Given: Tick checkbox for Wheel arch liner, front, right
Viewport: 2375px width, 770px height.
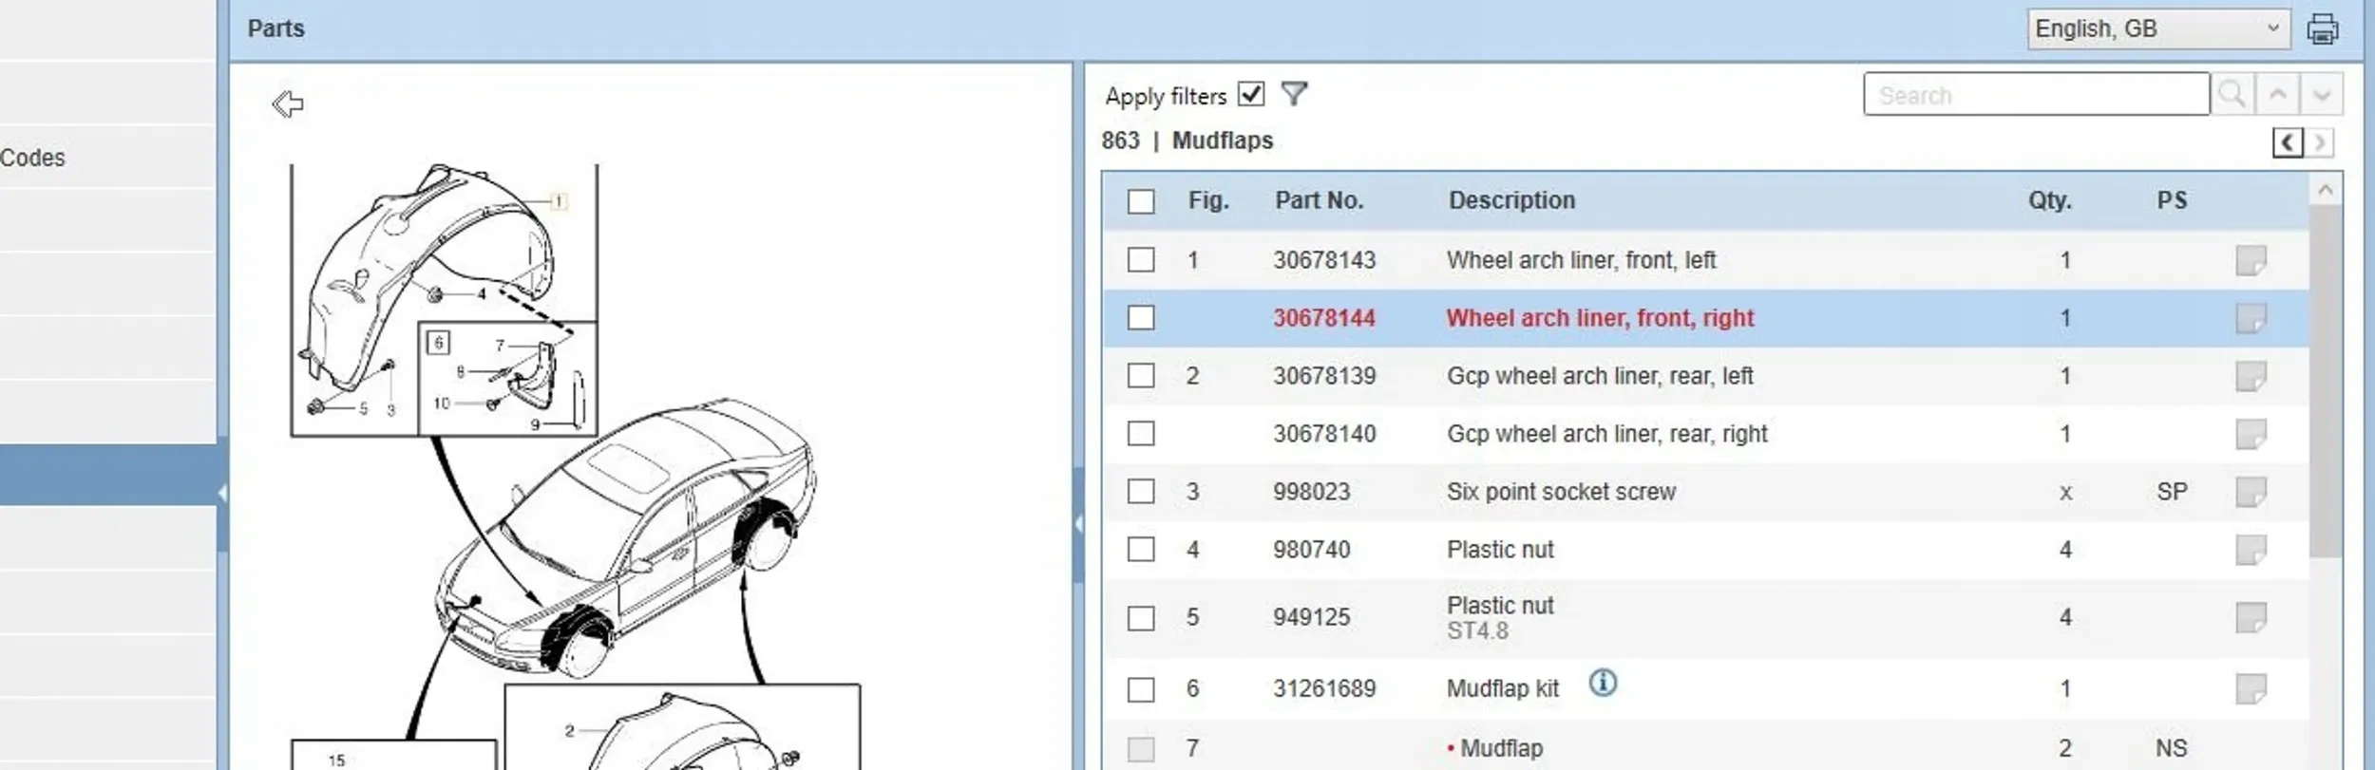Looking at the screenshot, I should [x=1141, y=318].
